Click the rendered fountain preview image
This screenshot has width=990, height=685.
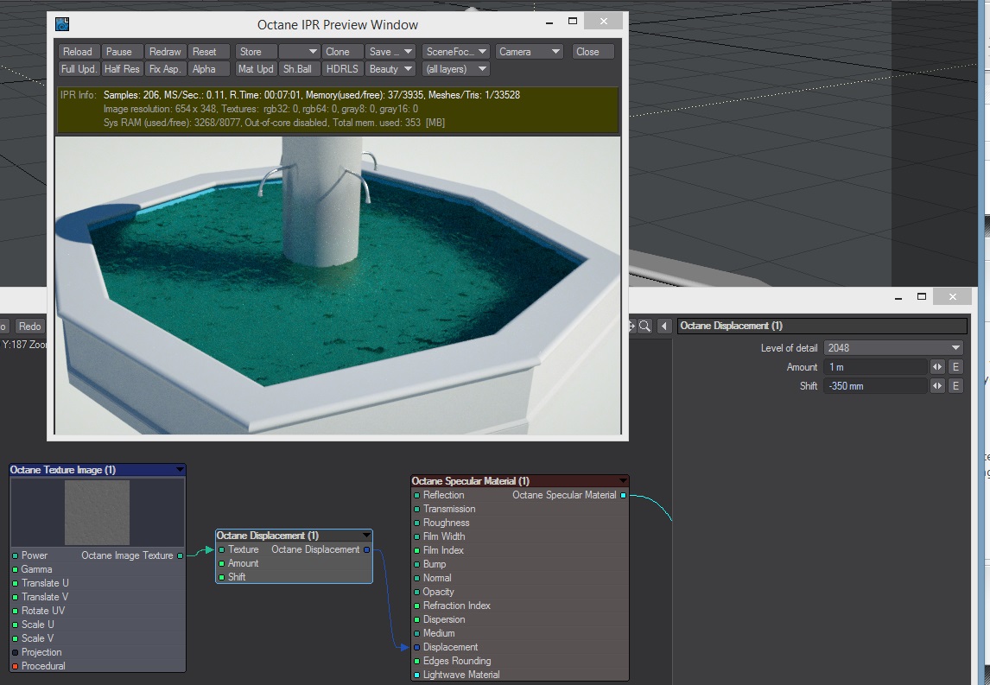point(338,285)
